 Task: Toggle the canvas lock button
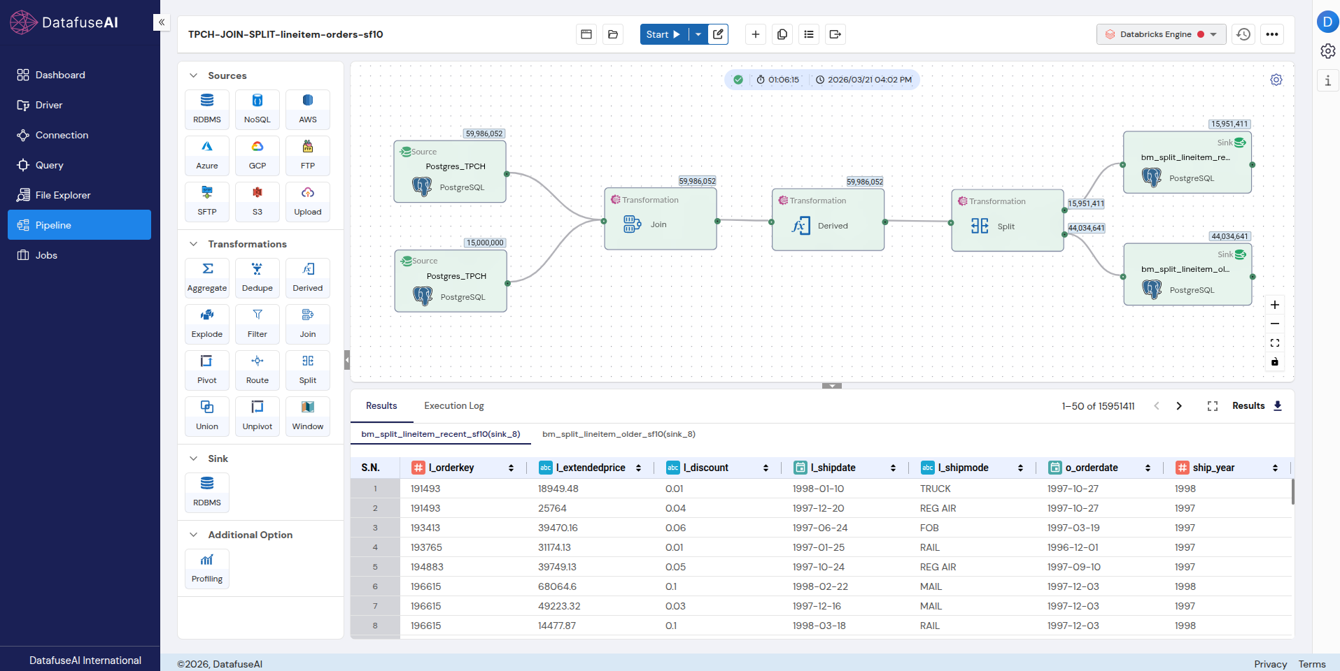click(x=1275, y=361)
